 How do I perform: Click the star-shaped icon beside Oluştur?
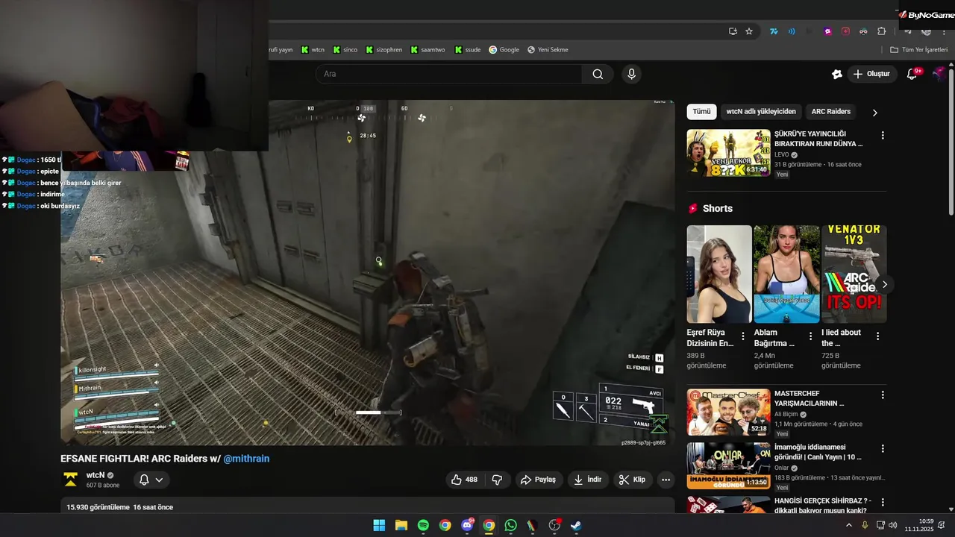pos(837,74)
